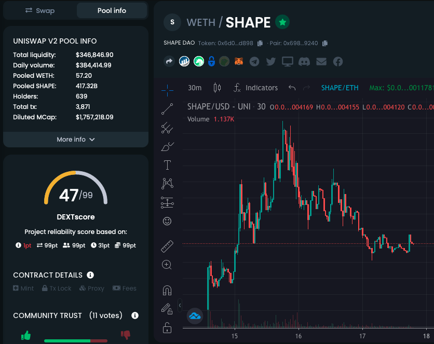
Task: Open the email envelope icon
Action: [321, 61]
